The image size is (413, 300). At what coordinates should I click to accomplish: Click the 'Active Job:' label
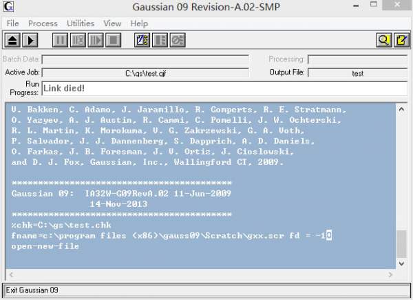(23, 72)
